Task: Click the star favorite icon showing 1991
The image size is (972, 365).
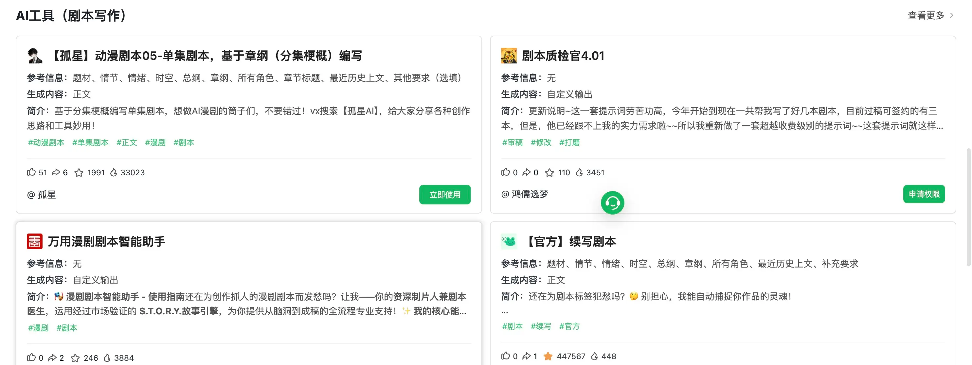Action: click(79, 172)
